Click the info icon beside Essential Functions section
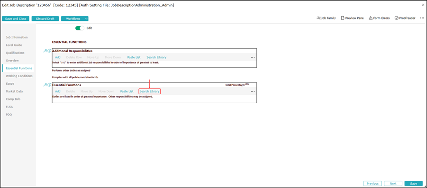Screen dimensions: 427x188 pyautogui.click(x=49, y=85)
